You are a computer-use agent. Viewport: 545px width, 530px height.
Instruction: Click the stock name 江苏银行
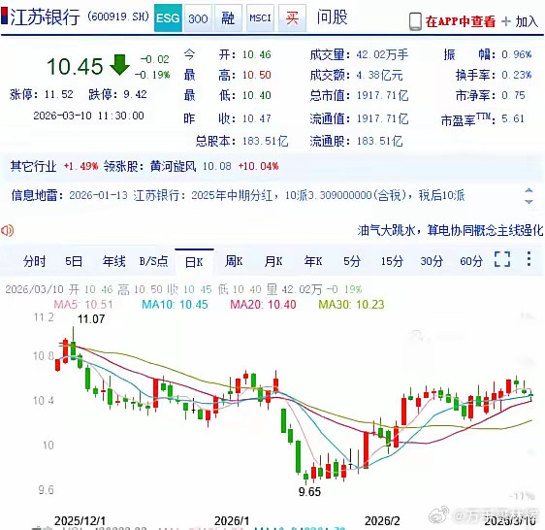(x=46, y=17)
